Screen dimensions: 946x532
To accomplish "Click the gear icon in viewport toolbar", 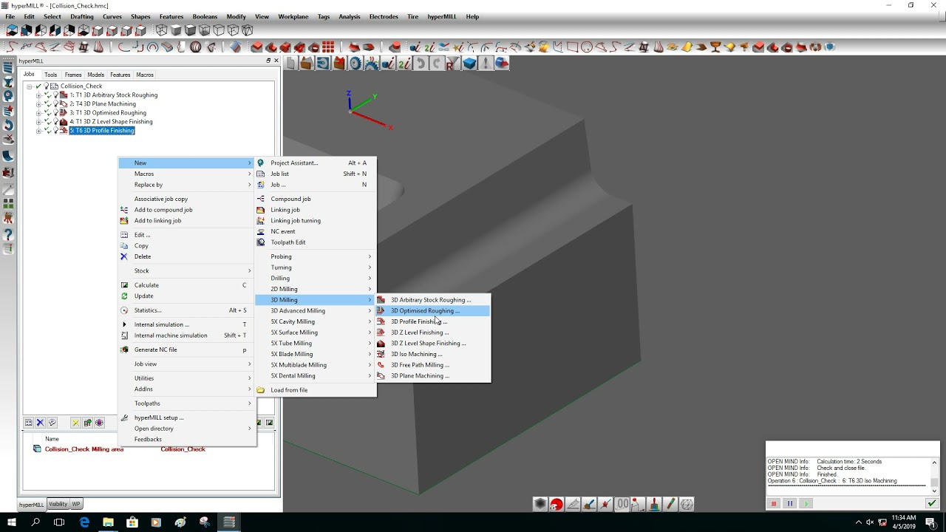I will [355, 64].
